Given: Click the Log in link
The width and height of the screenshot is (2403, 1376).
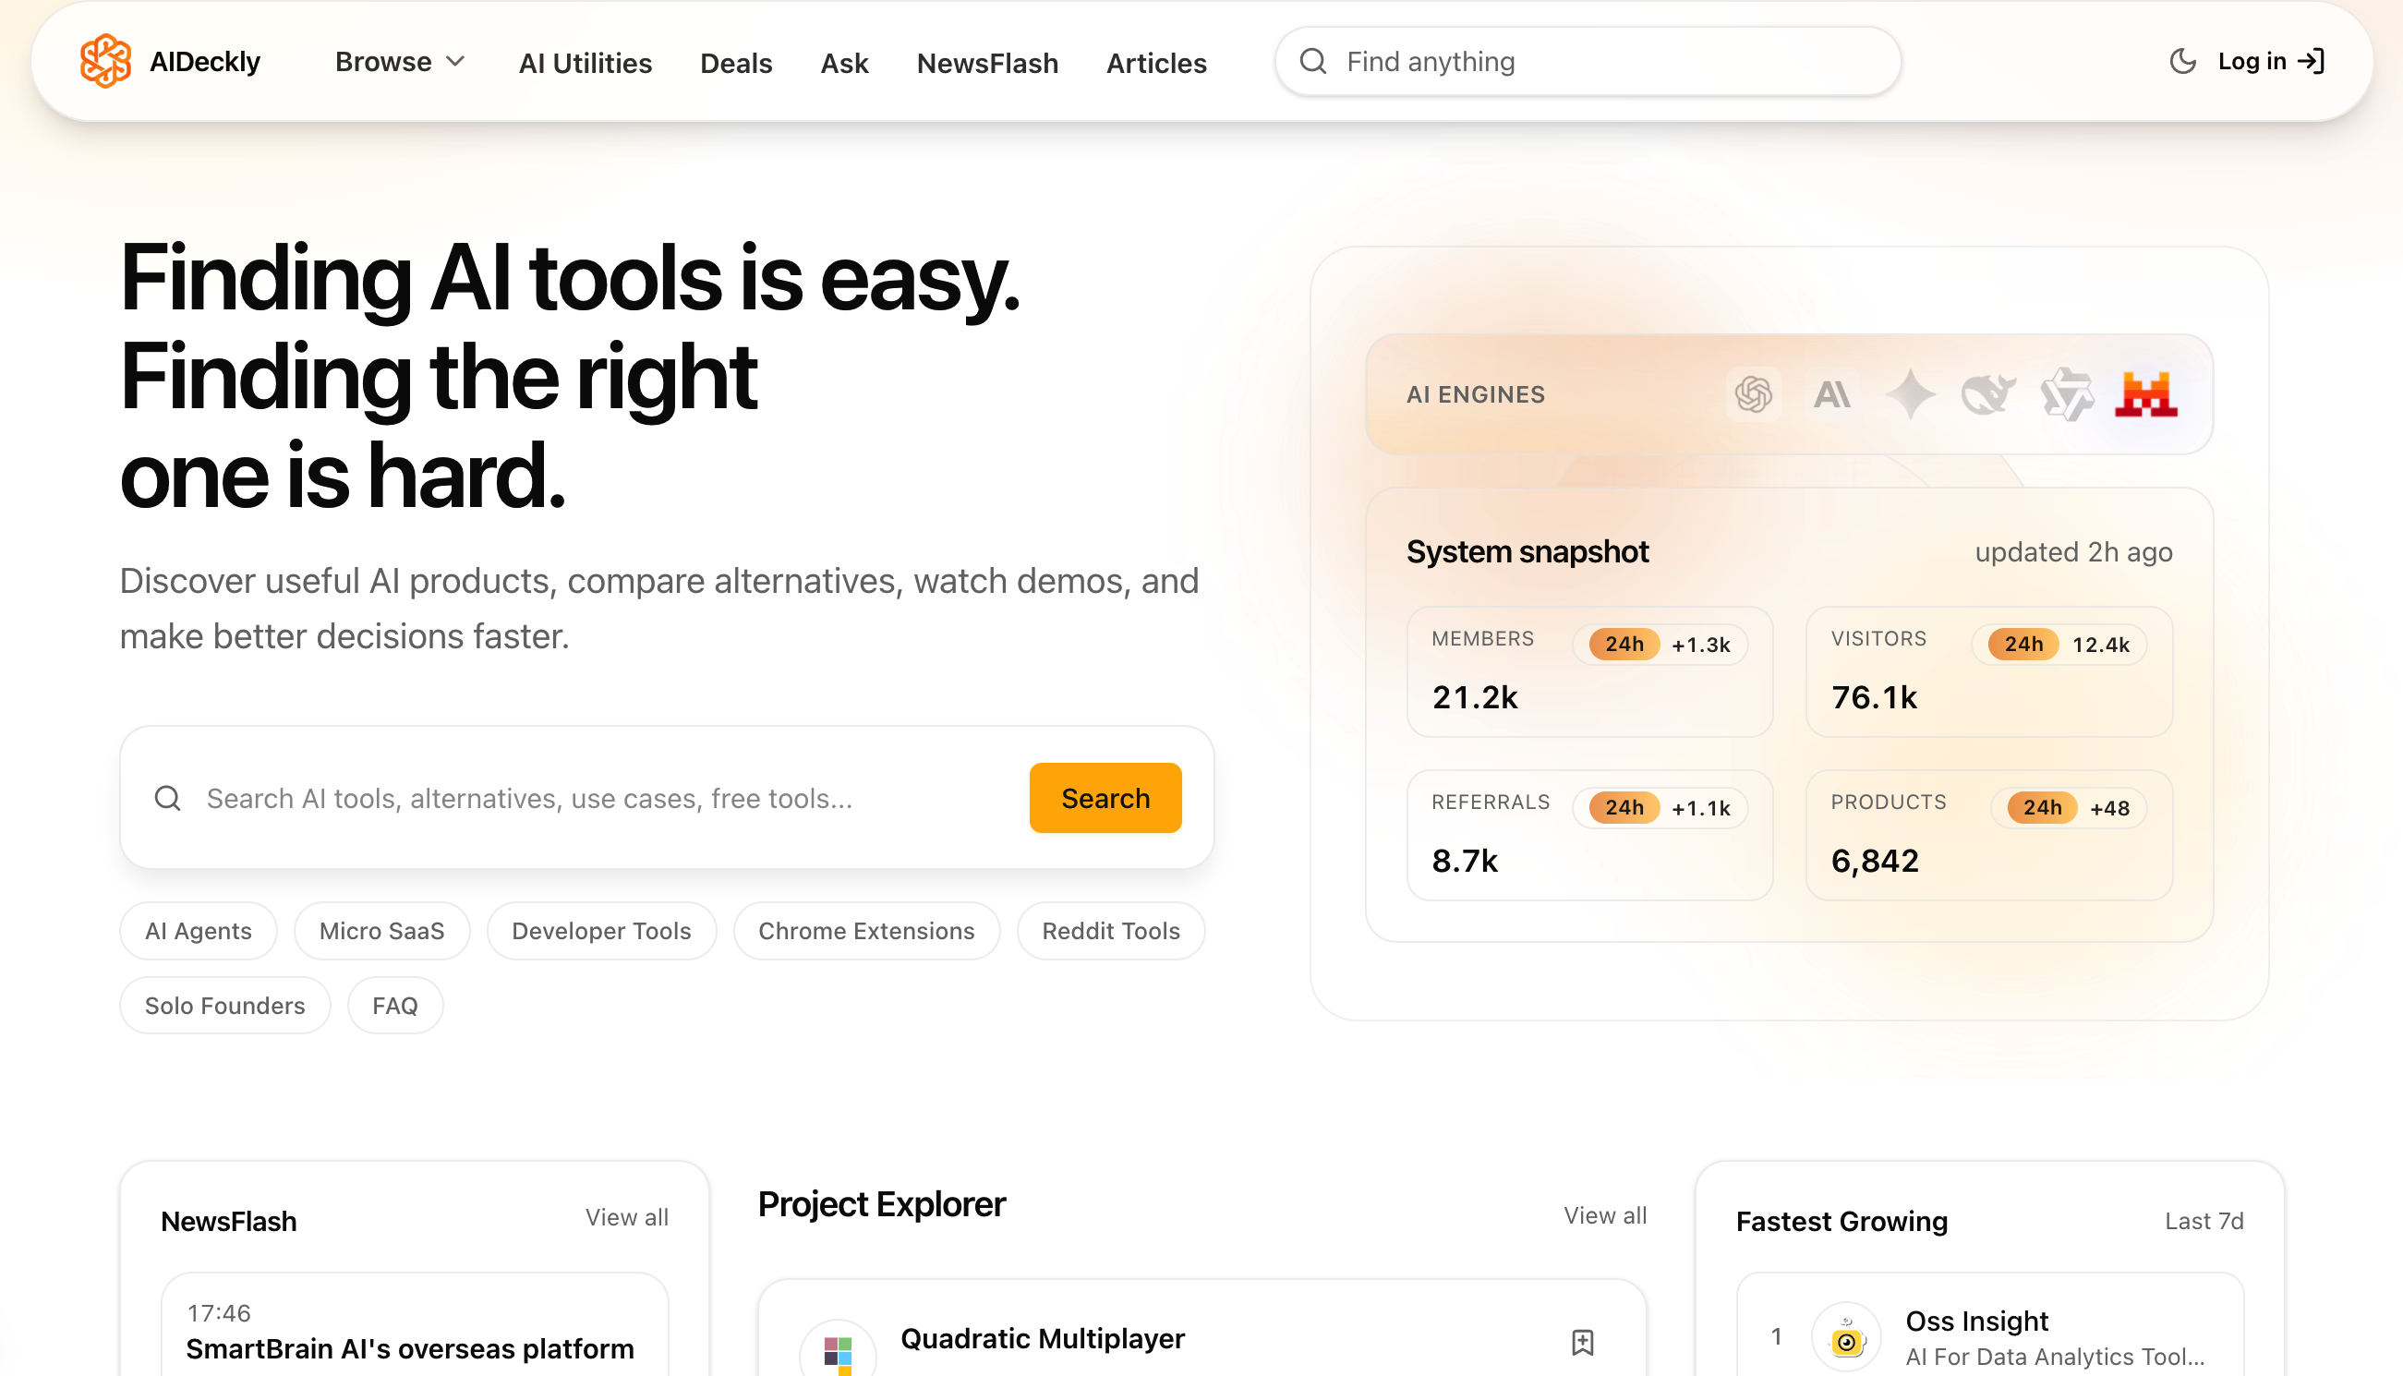Looking at the screenshot, I should [x=2271, y=62].
